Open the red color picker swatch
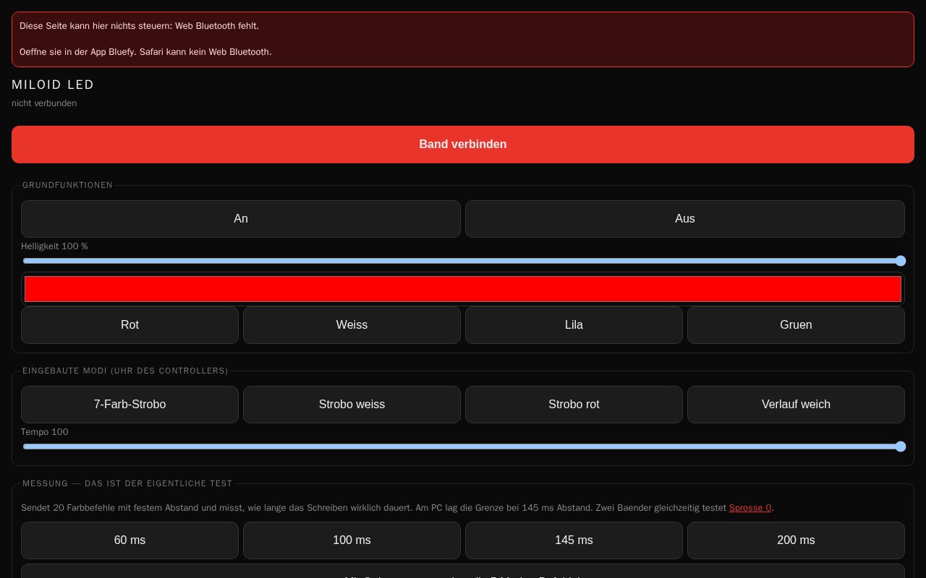This screenshot has width=926, height=578. pos(463,289)
